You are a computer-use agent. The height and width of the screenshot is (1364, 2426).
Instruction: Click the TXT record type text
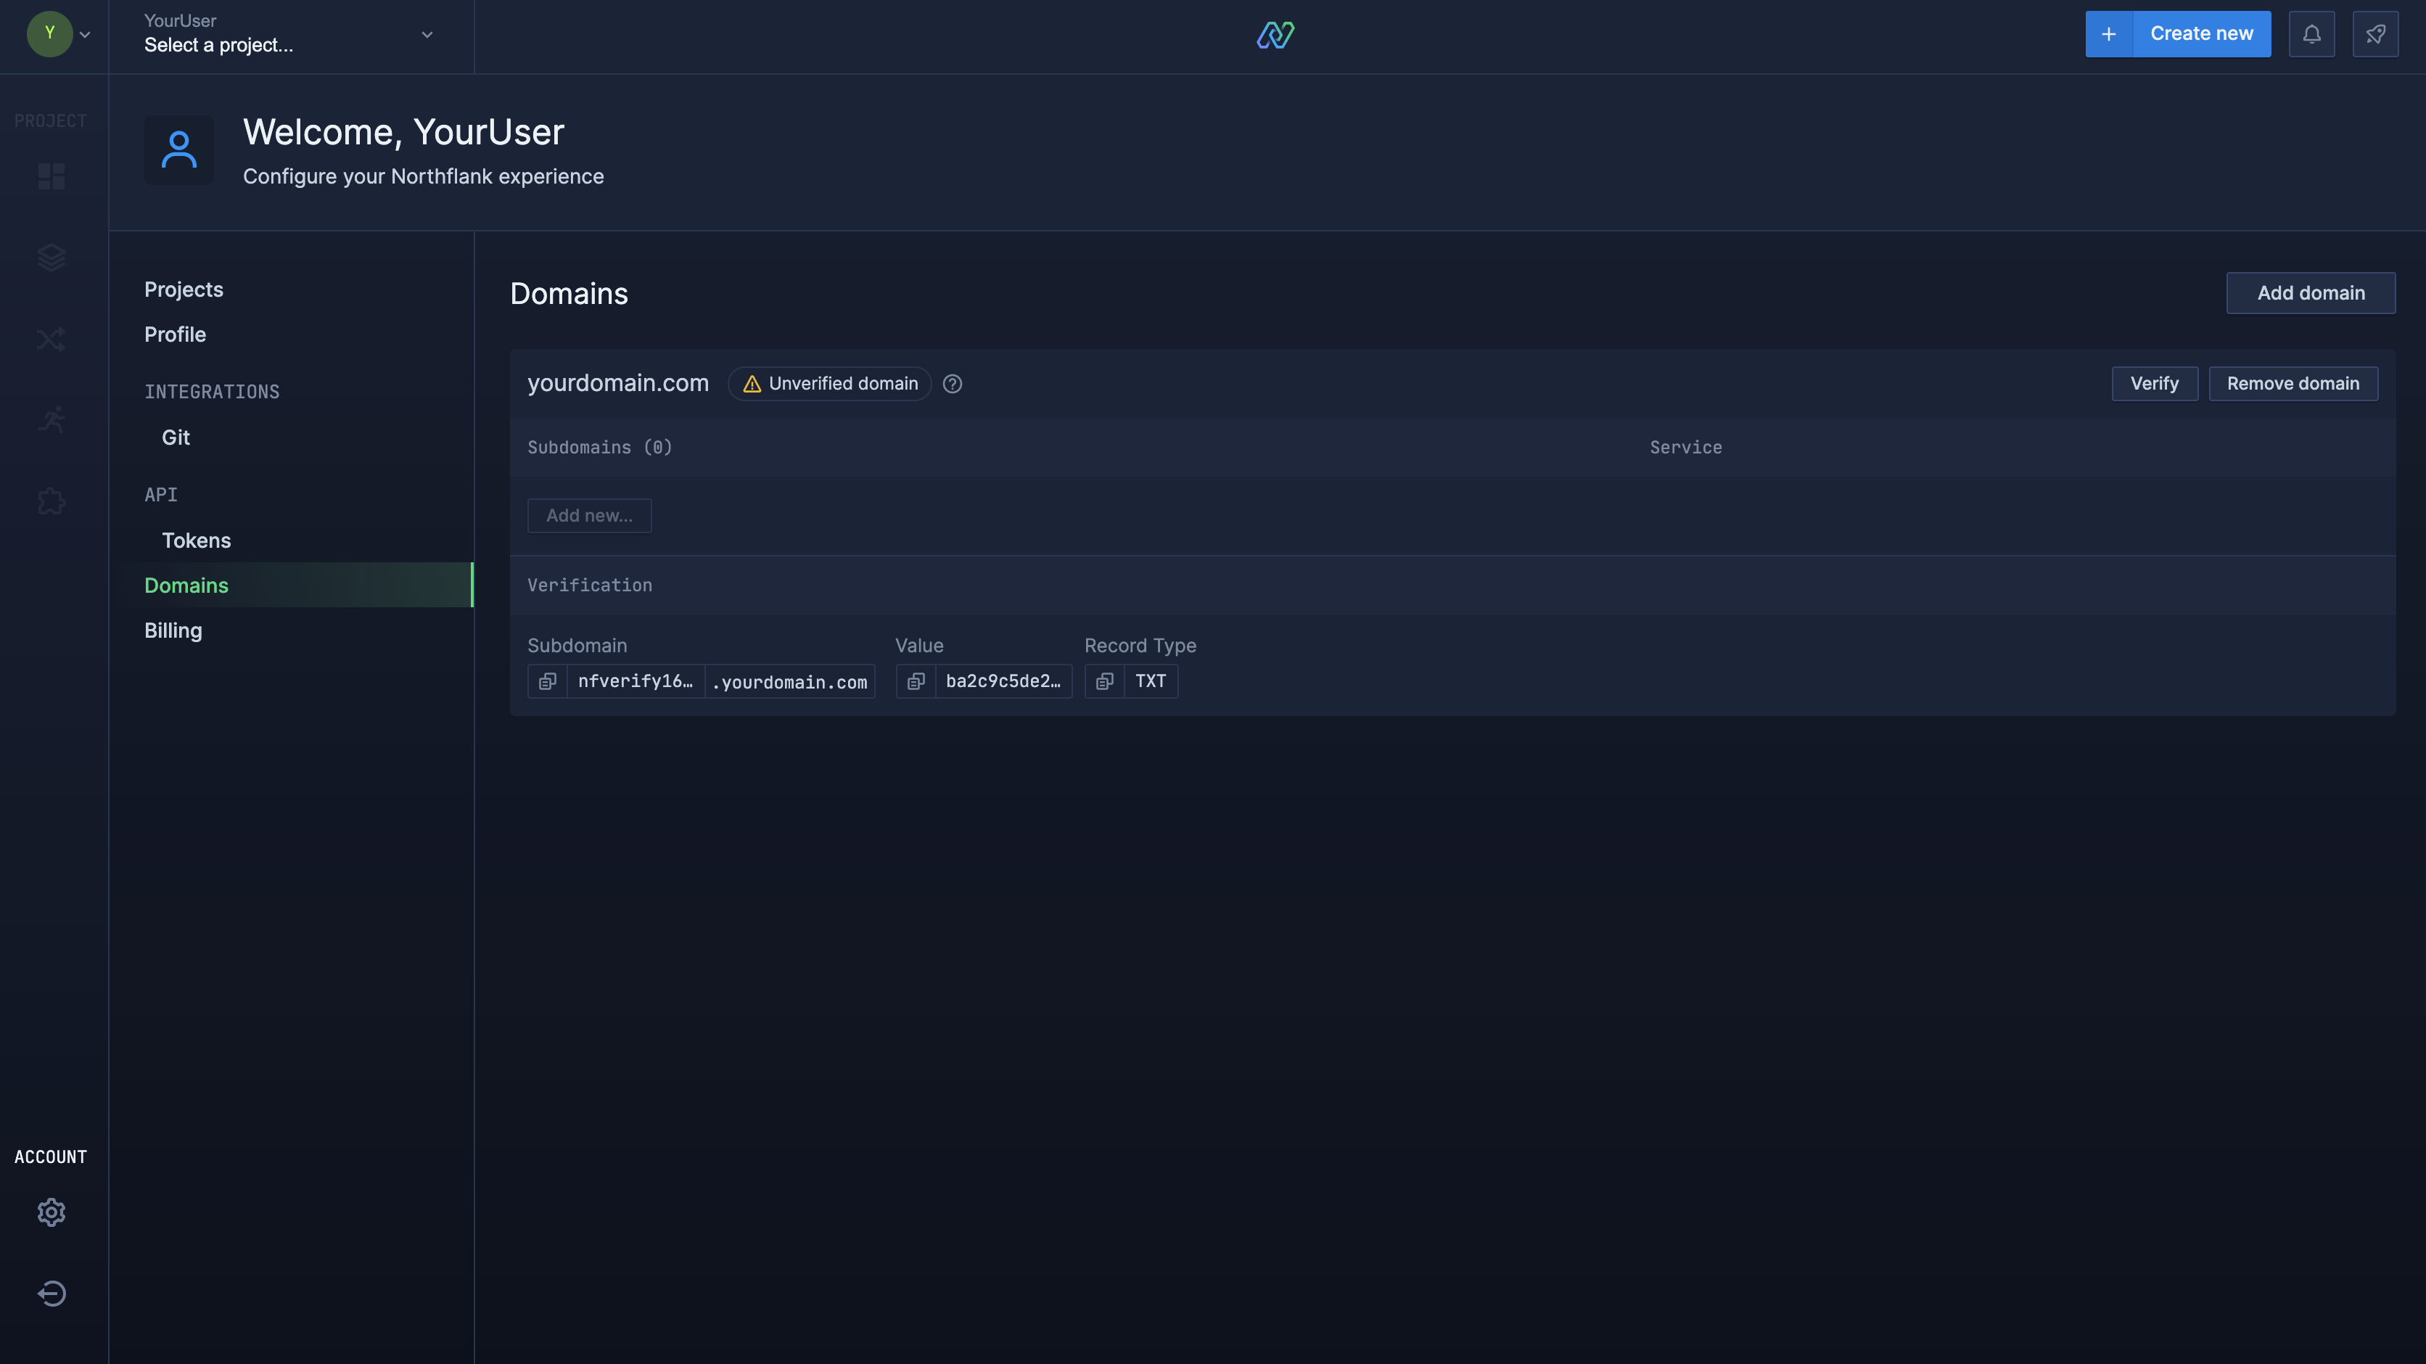point(1150,681)
